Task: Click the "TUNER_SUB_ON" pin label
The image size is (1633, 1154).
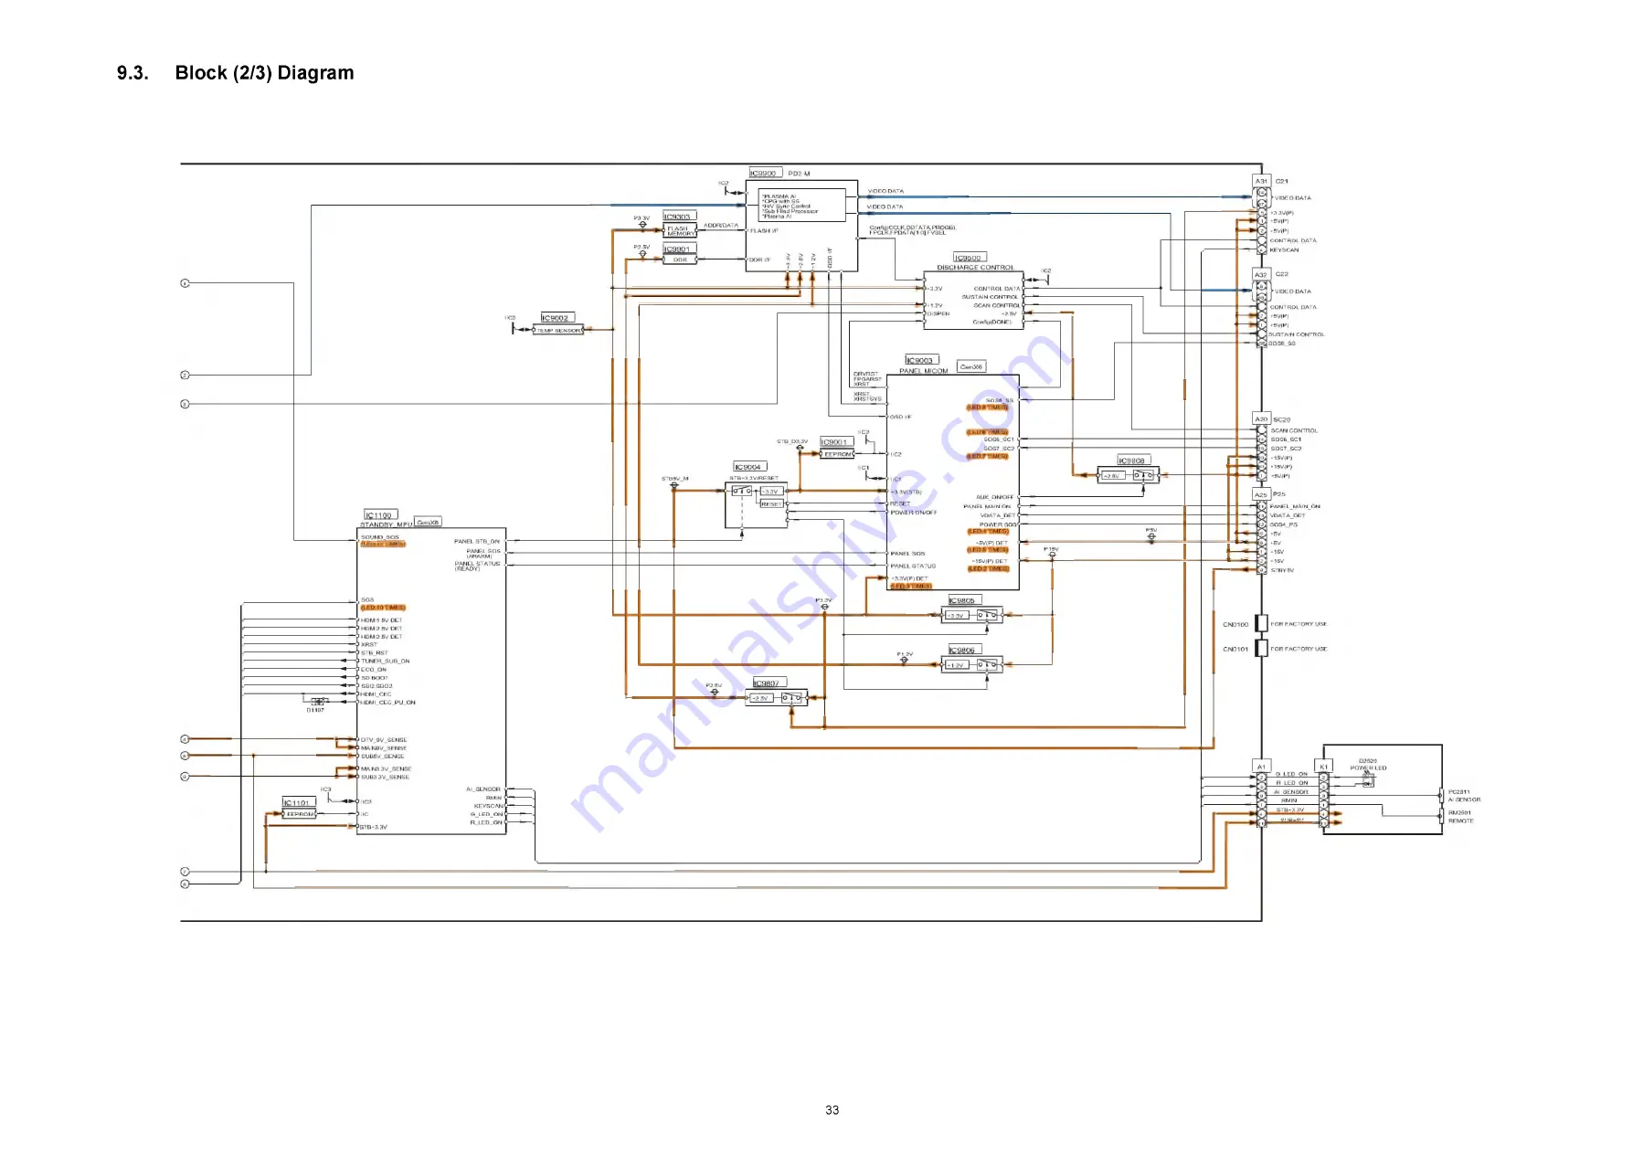Action: (x=385, y=661)
